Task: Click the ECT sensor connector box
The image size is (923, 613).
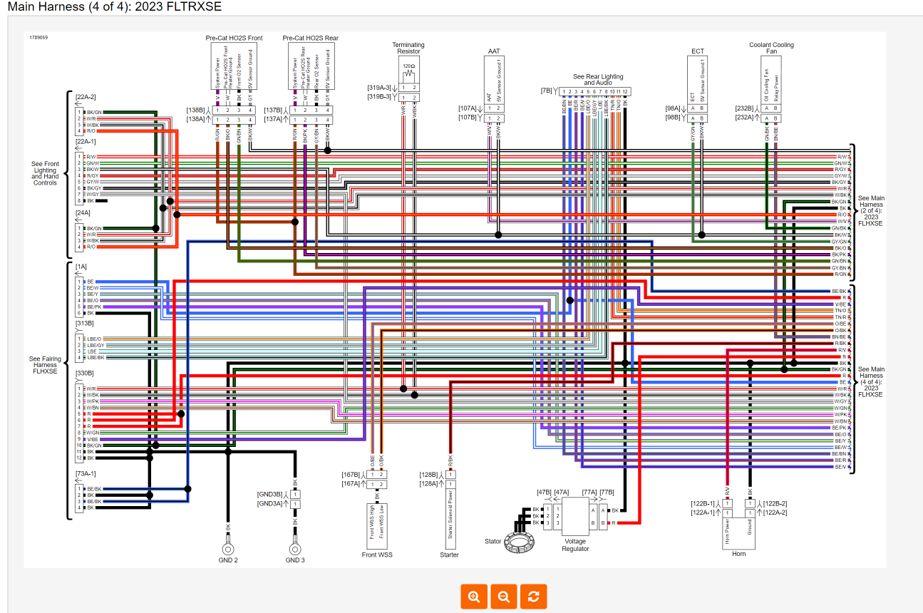Action: [697, 81]
